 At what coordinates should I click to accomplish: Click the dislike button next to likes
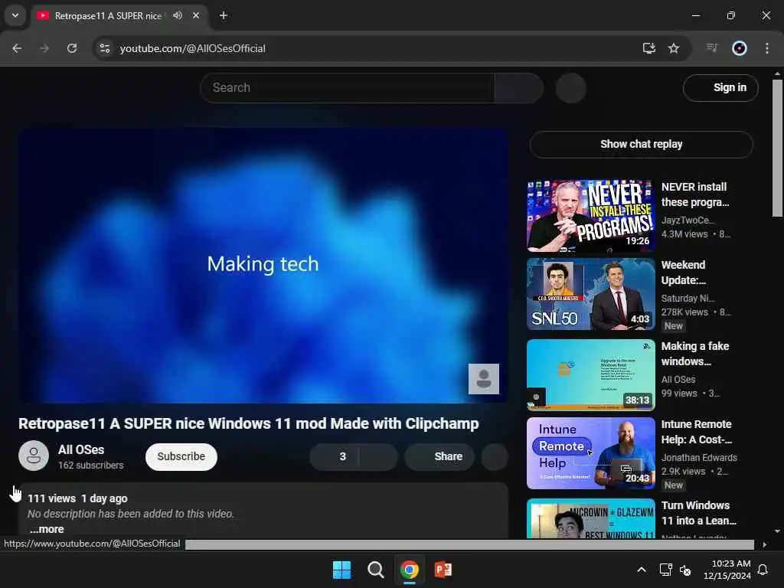tap(378, 456)
